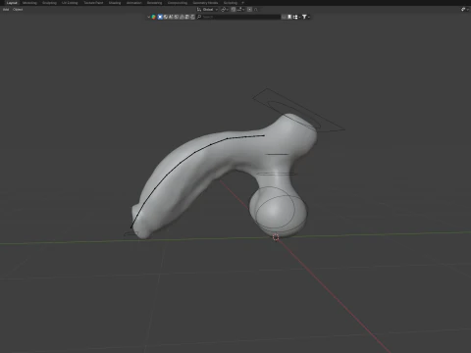Click the chevron left of the colorful icon

pyautogui.click(x=148, y=17)
